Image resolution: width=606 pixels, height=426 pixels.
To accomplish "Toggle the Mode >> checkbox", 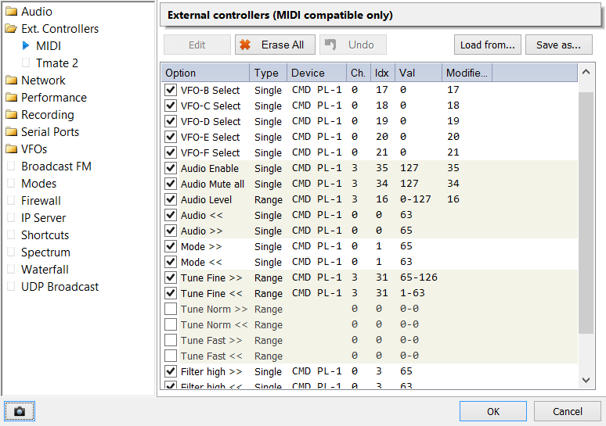I will click(171, 246).
